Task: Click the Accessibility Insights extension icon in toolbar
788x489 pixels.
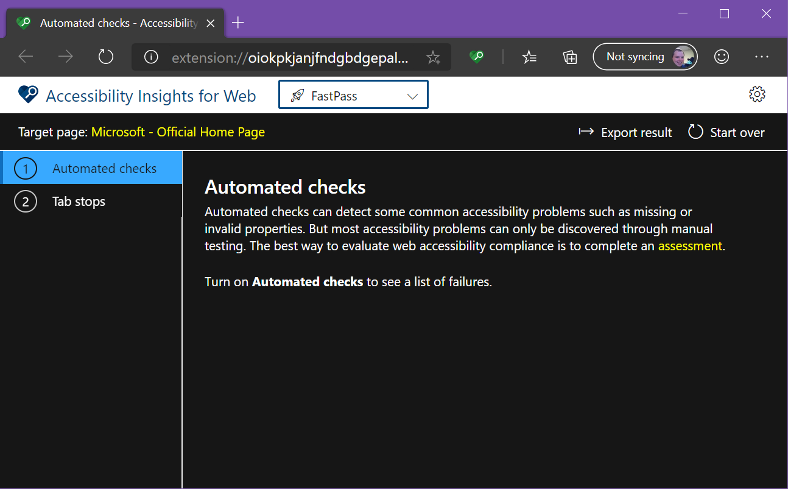Action: click(x=476, y=57)
